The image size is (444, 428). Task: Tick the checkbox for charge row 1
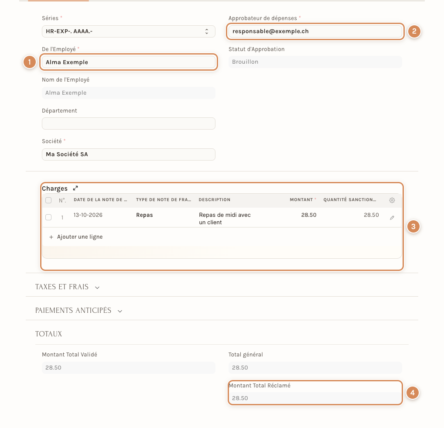[x=48, y=217]
